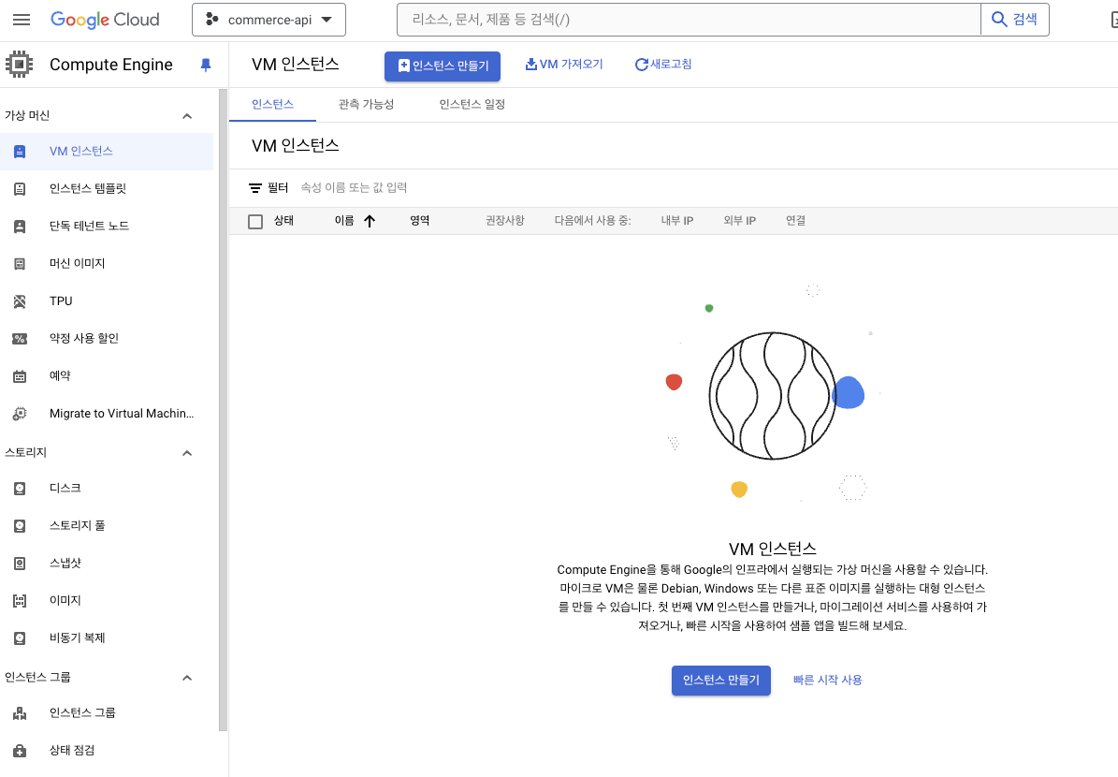The height and width of the screenshot is (777, 1118).
Task: Click the Compute Engine chip icon
Action: pos(20,65)
